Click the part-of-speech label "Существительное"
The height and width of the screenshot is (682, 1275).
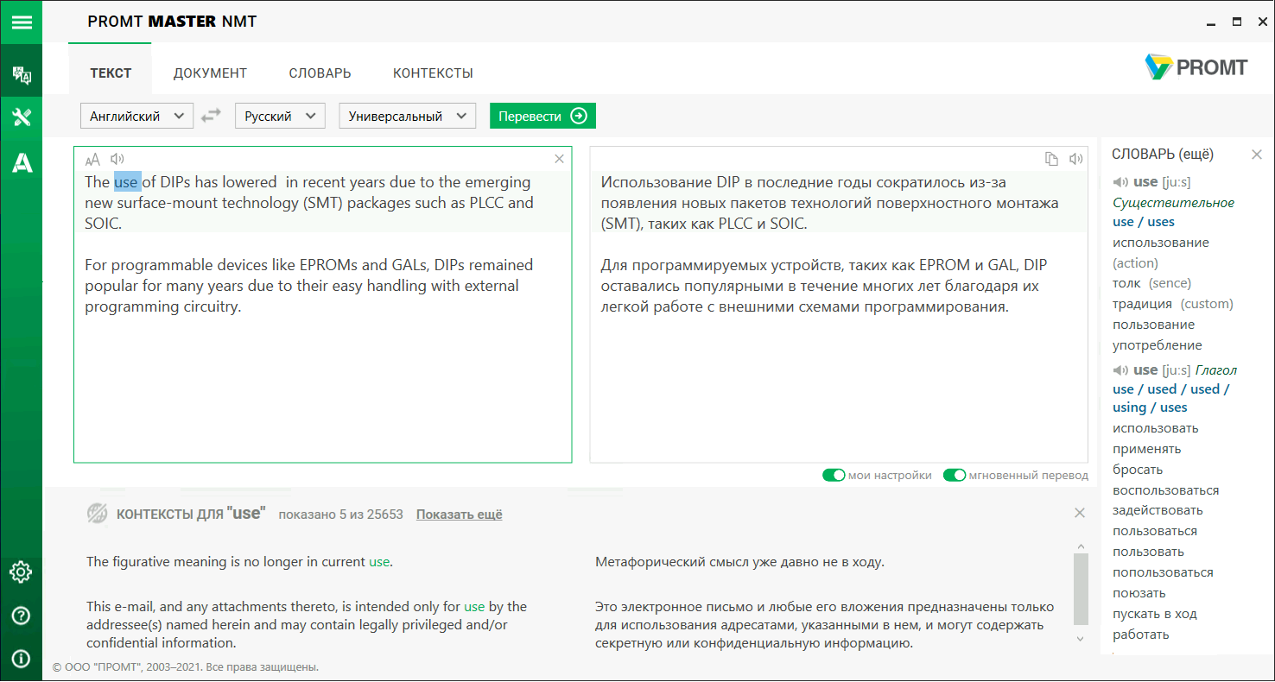click(1174, 203)
